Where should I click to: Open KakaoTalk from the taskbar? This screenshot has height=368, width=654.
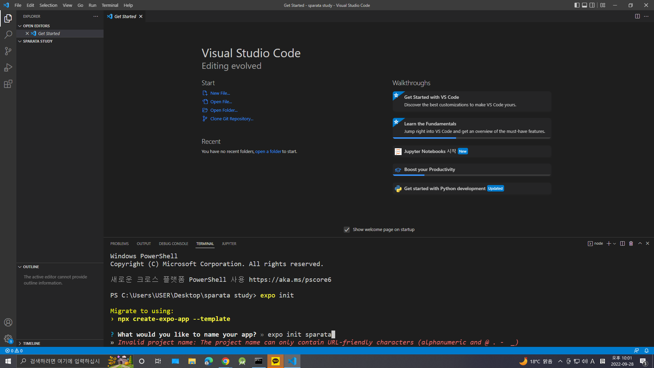(x=276, y=361)
